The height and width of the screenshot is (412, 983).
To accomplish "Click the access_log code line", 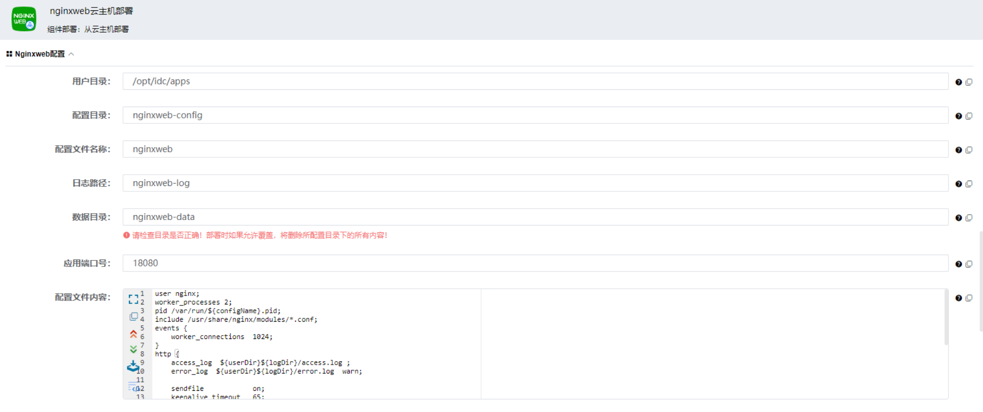I will pyautogui.click(x=260, y=363).
